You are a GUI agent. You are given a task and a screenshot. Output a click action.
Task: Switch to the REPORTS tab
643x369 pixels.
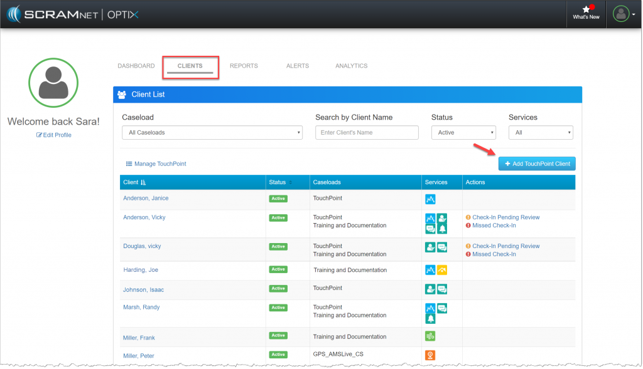pyautogui.click(x=244, y=66)
